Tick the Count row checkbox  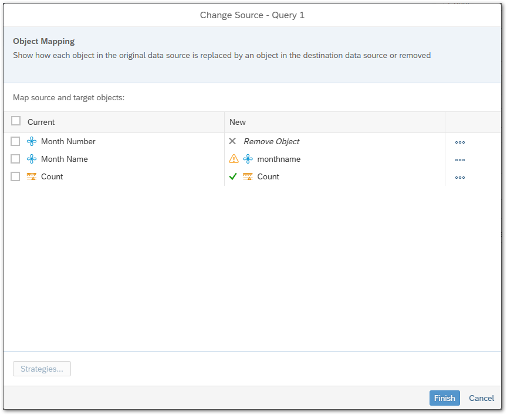(16, 176)
